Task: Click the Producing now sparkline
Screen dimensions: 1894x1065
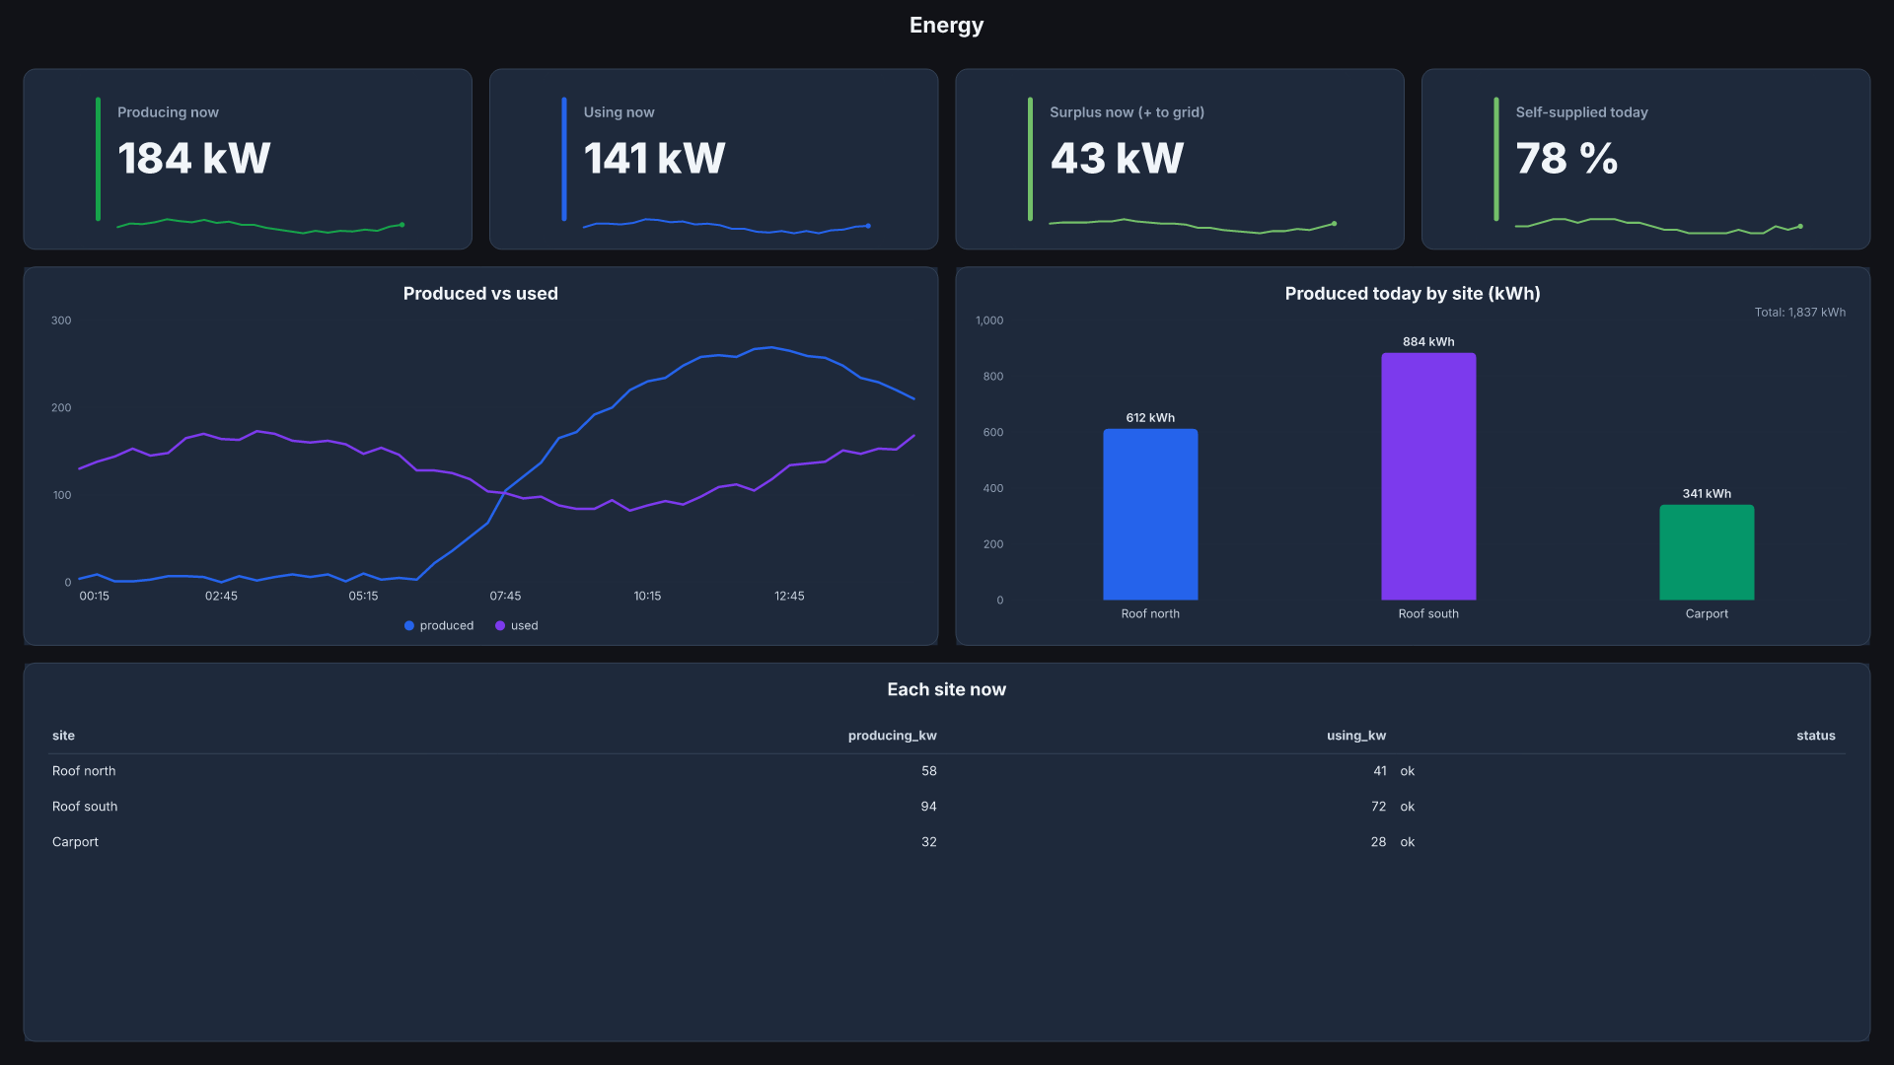Action: (x=260, y=226)
